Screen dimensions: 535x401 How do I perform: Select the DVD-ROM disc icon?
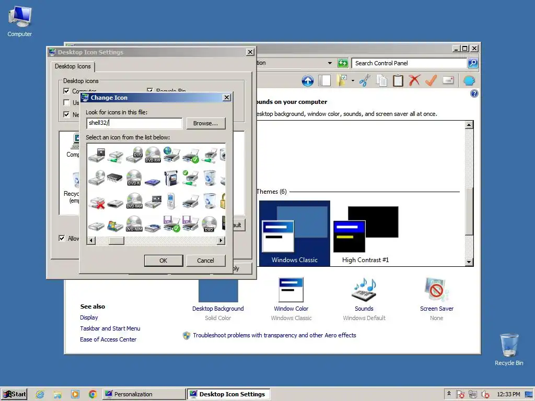(134, 224)
